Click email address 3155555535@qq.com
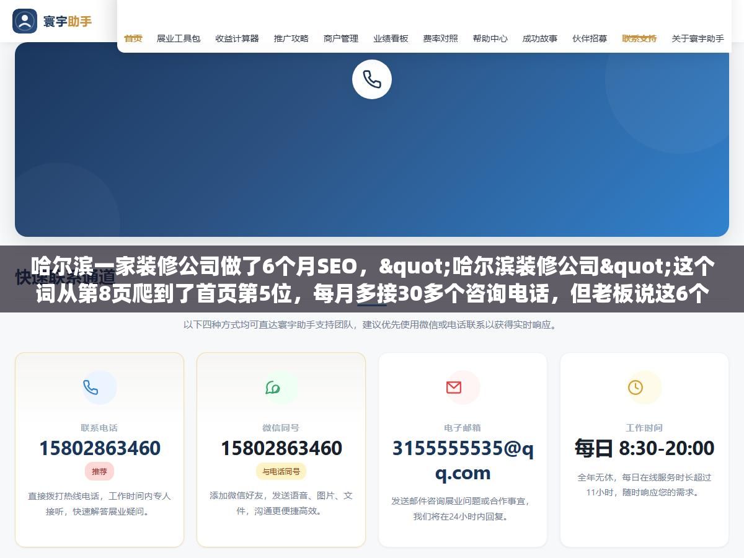 coord(463,460)
